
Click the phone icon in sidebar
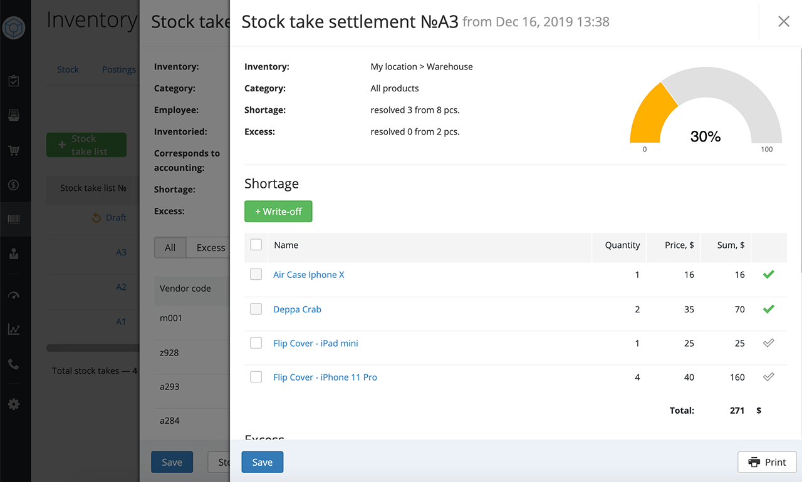point(14,364)
